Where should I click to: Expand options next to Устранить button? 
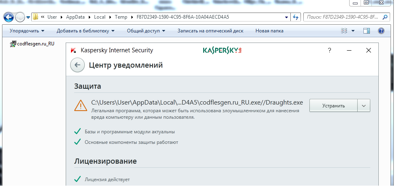[364, 106]
